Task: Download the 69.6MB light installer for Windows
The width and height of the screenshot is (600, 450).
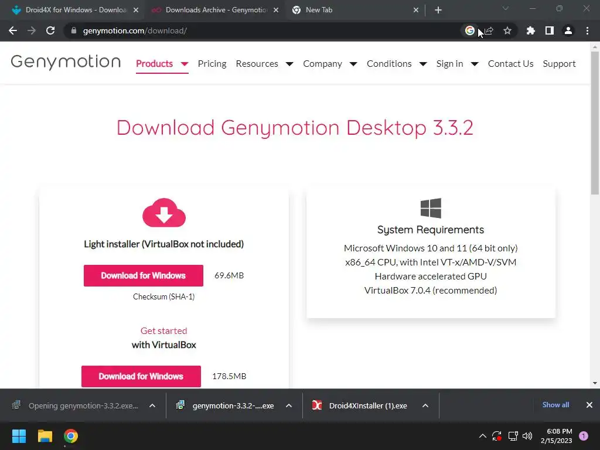Action: 144,275
